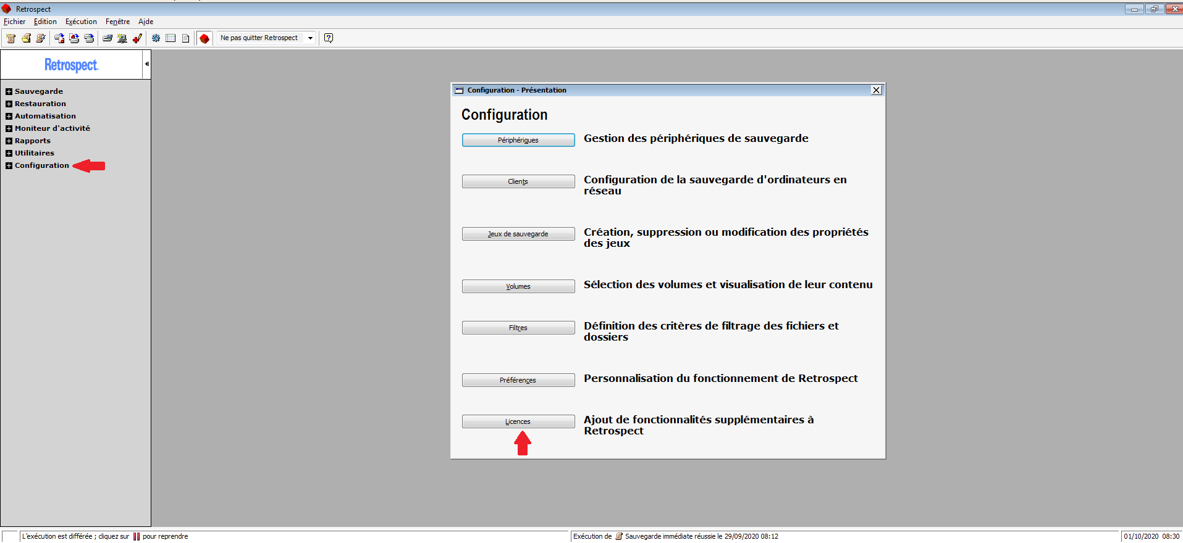Viewport: 1183px width, 543px height.
Task: Click the red cross with pencil icon
Action: pos(137,38)
